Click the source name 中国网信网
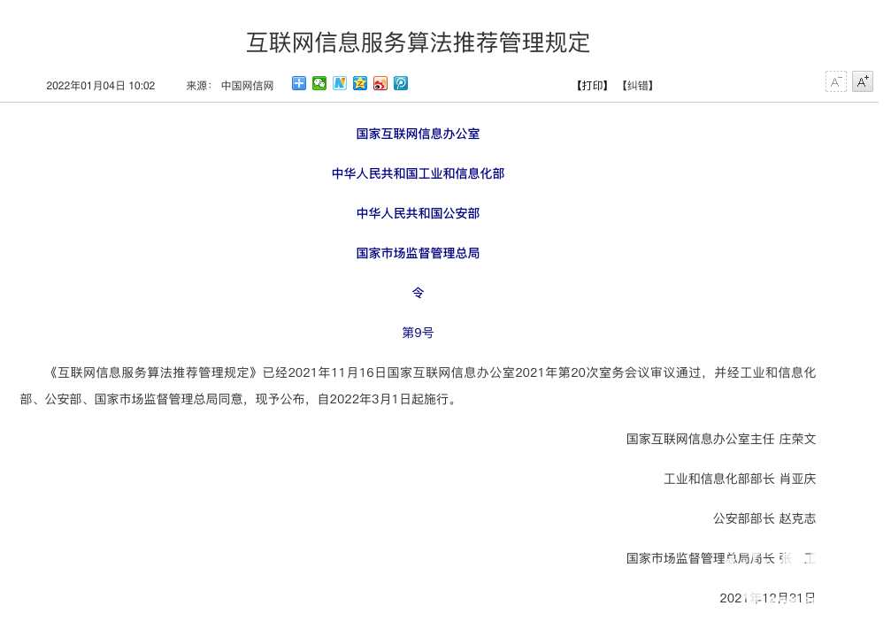 coord(247,86)
